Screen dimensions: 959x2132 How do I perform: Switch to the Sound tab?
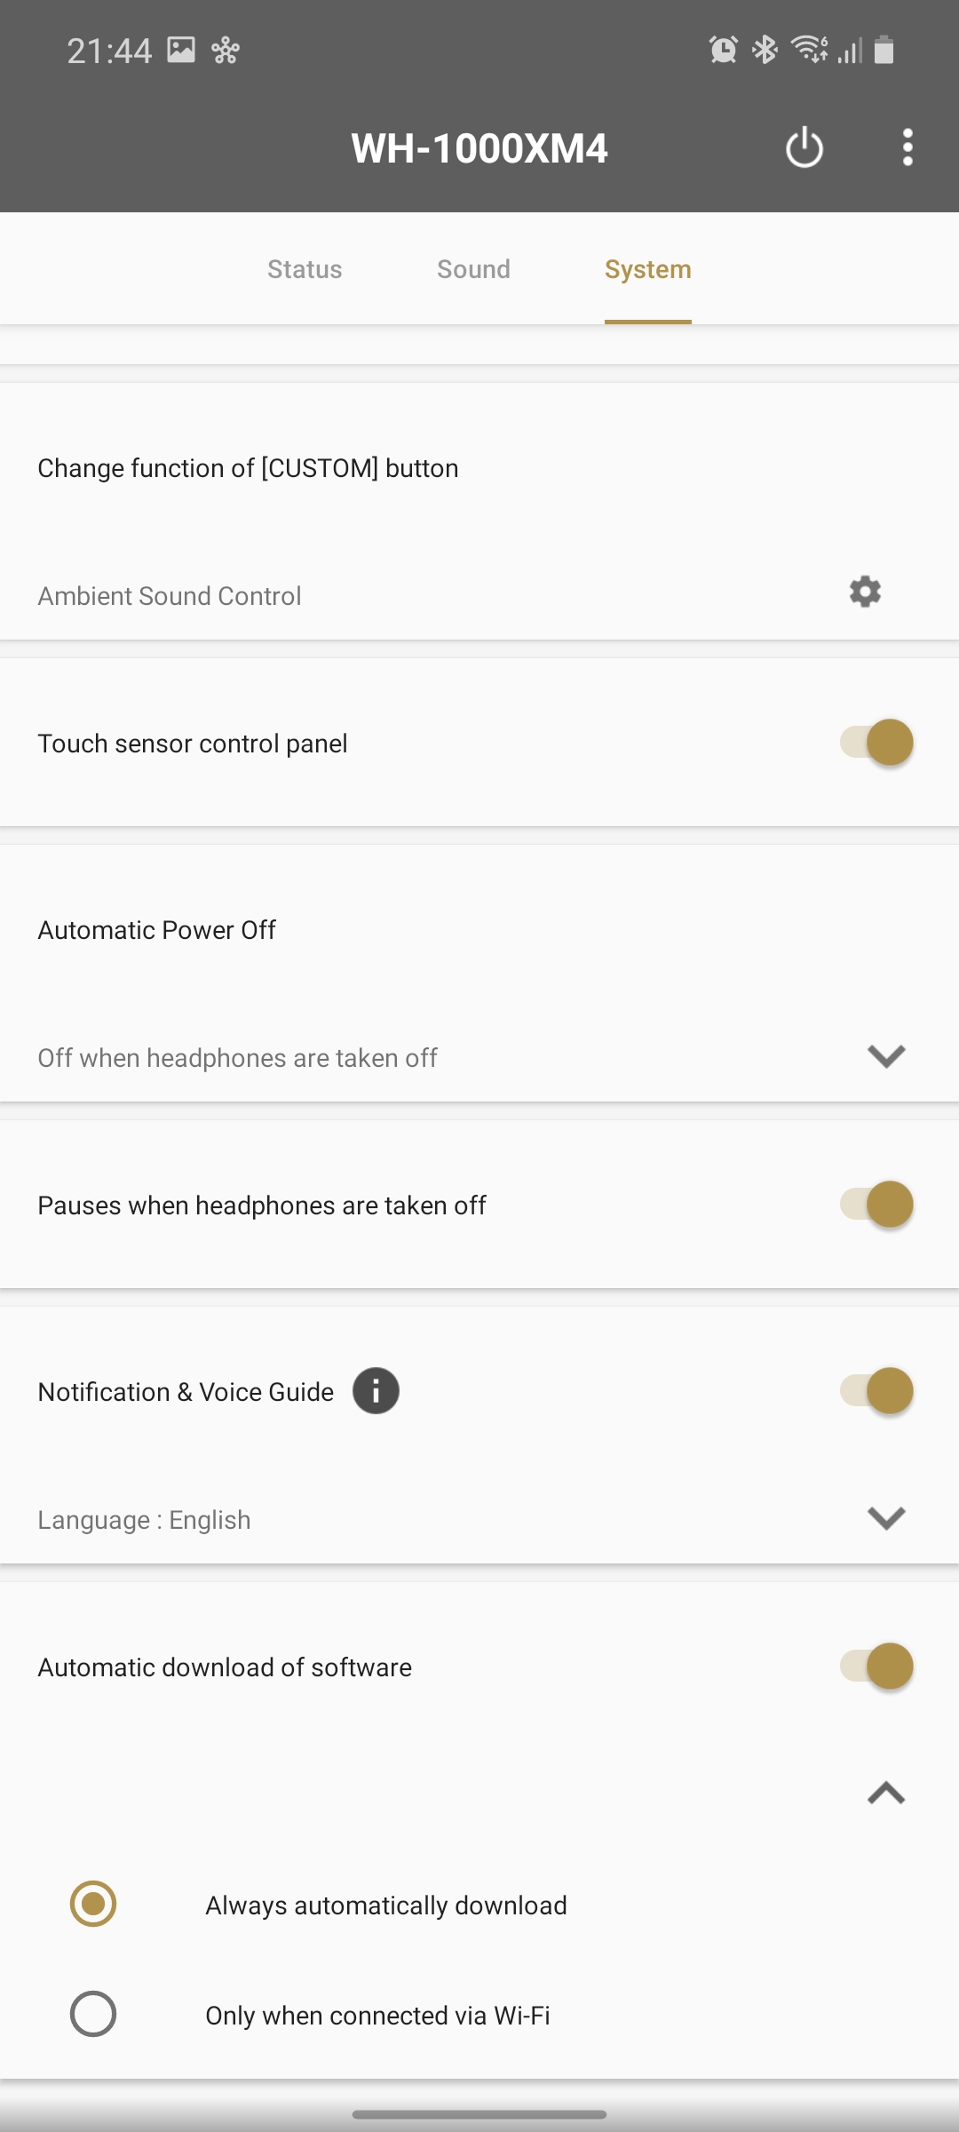coord(473,269)
